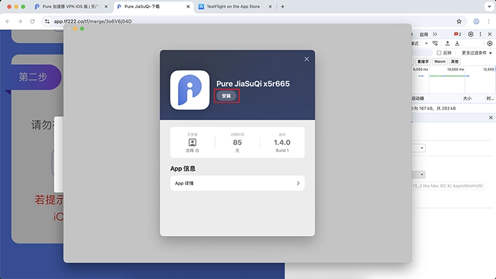Viewport: 496px width, 279px height.
Task: Select the version 1.4.0 text
Action: (x=282, y=143)
